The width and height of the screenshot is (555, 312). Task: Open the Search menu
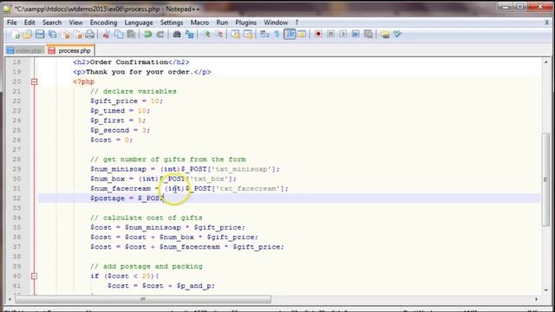(52, 23)
